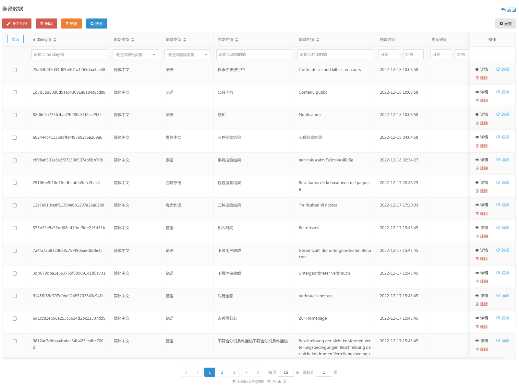Go to page 3
The height and width of the screenshot is (389, 519).
coord(234,372)
